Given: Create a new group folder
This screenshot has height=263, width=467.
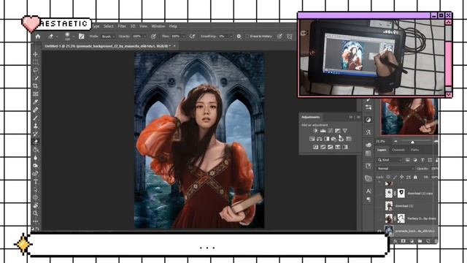Looking at the screenshot, I should [x=420, y=241].
